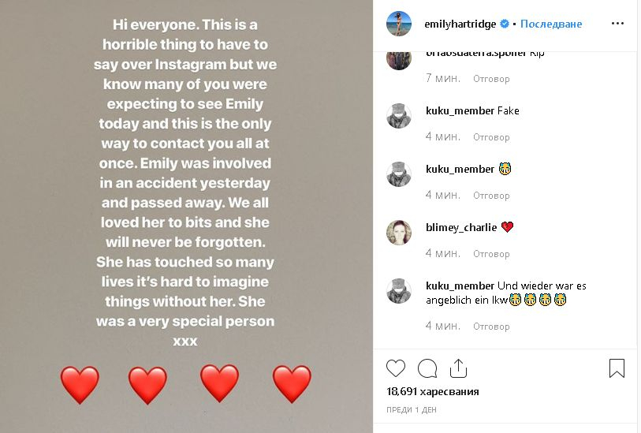This screenshot has width=641, height=433.
Task: View the 18,691 likes list
Action: tap(433, 392)
